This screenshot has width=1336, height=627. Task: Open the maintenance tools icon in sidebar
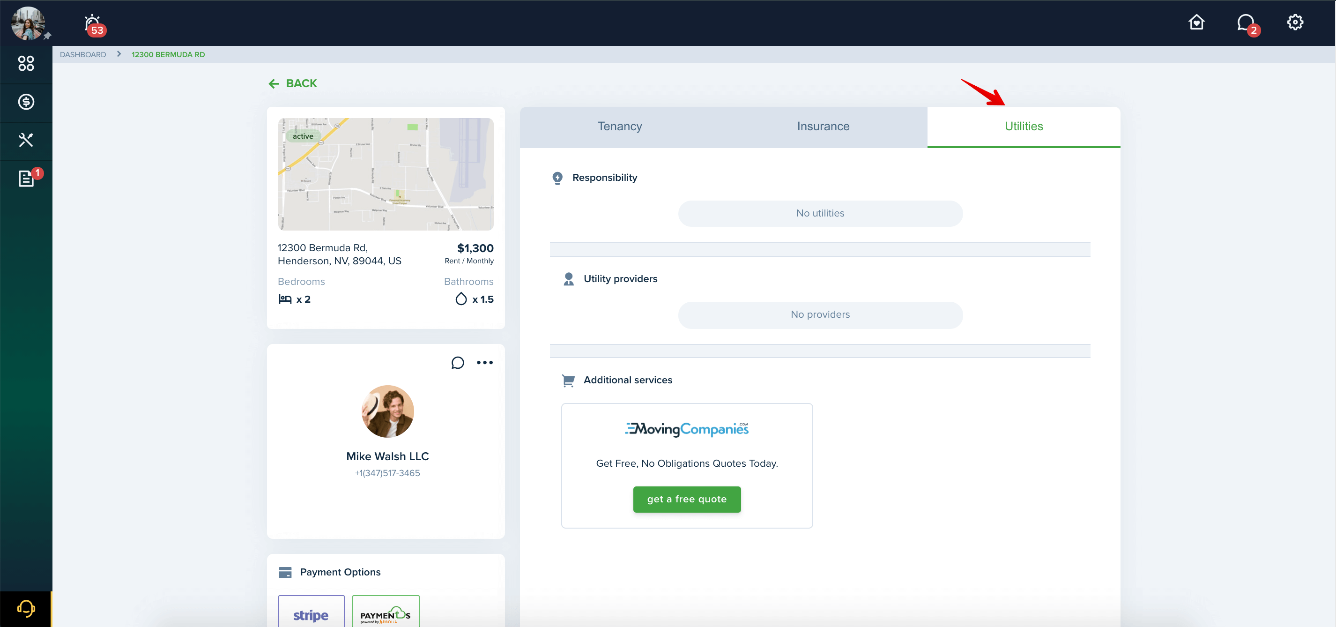coord(26,140)
